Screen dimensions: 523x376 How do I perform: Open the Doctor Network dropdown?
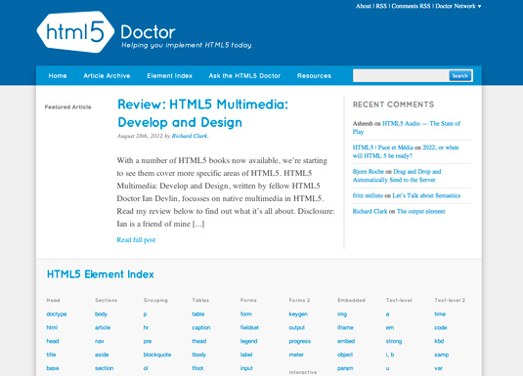click(458, 6)
